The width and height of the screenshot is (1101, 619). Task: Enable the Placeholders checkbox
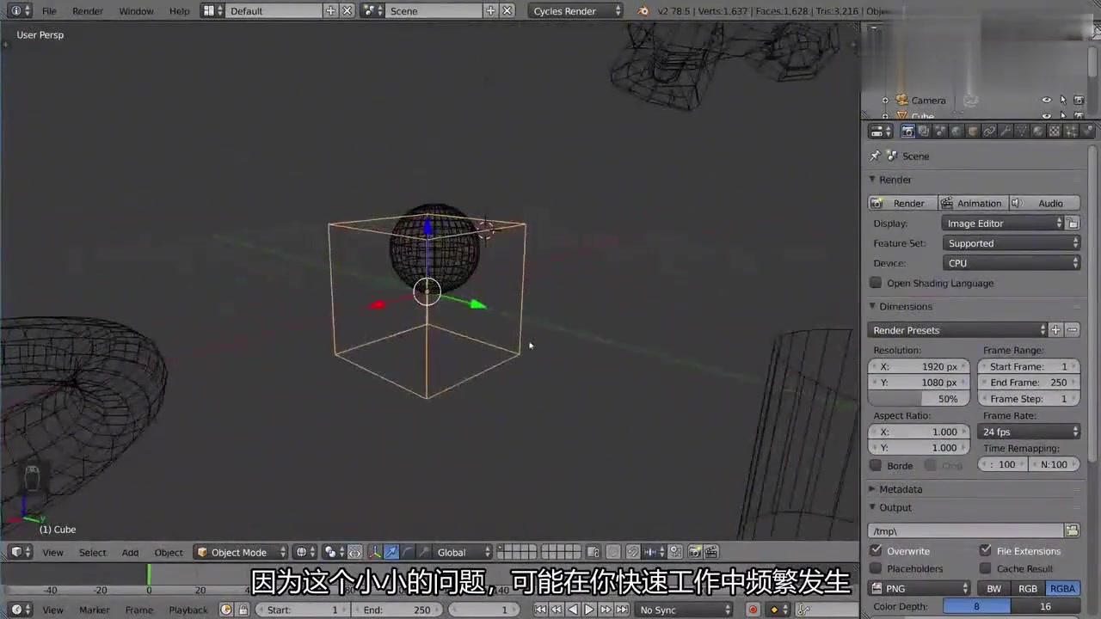[x=876, y=568]
